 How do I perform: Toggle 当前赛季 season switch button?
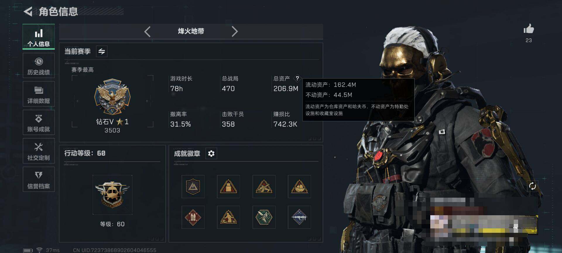pos(102,51)
